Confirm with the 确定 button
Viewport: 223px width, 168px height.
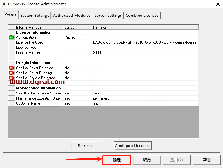[117, 160]
